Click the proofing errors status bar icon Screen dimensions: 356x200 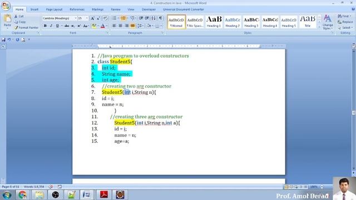pos(51,187)
